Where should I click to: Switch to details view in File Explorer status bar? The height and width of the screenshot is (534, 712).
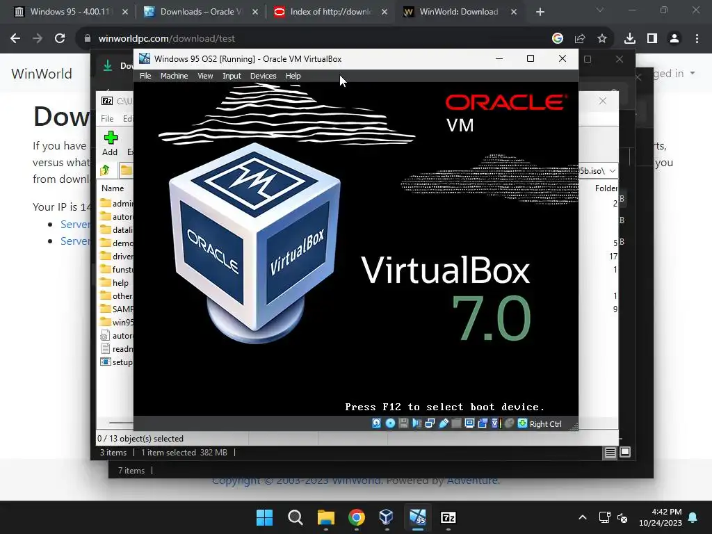coord(610,452)
